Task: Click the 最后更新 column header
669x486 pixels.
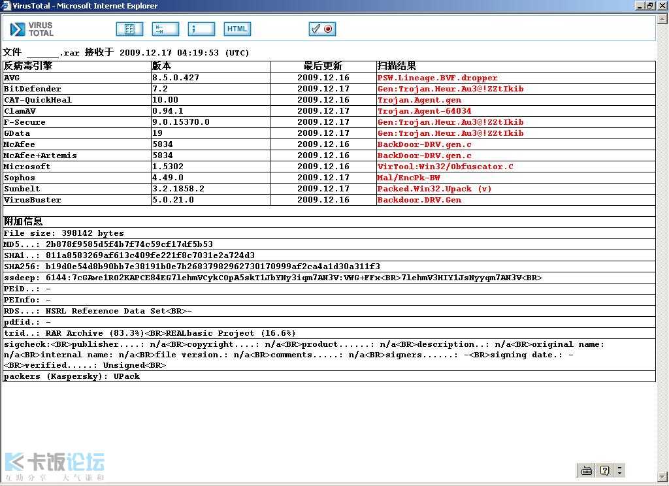Action: click(323, 66)
